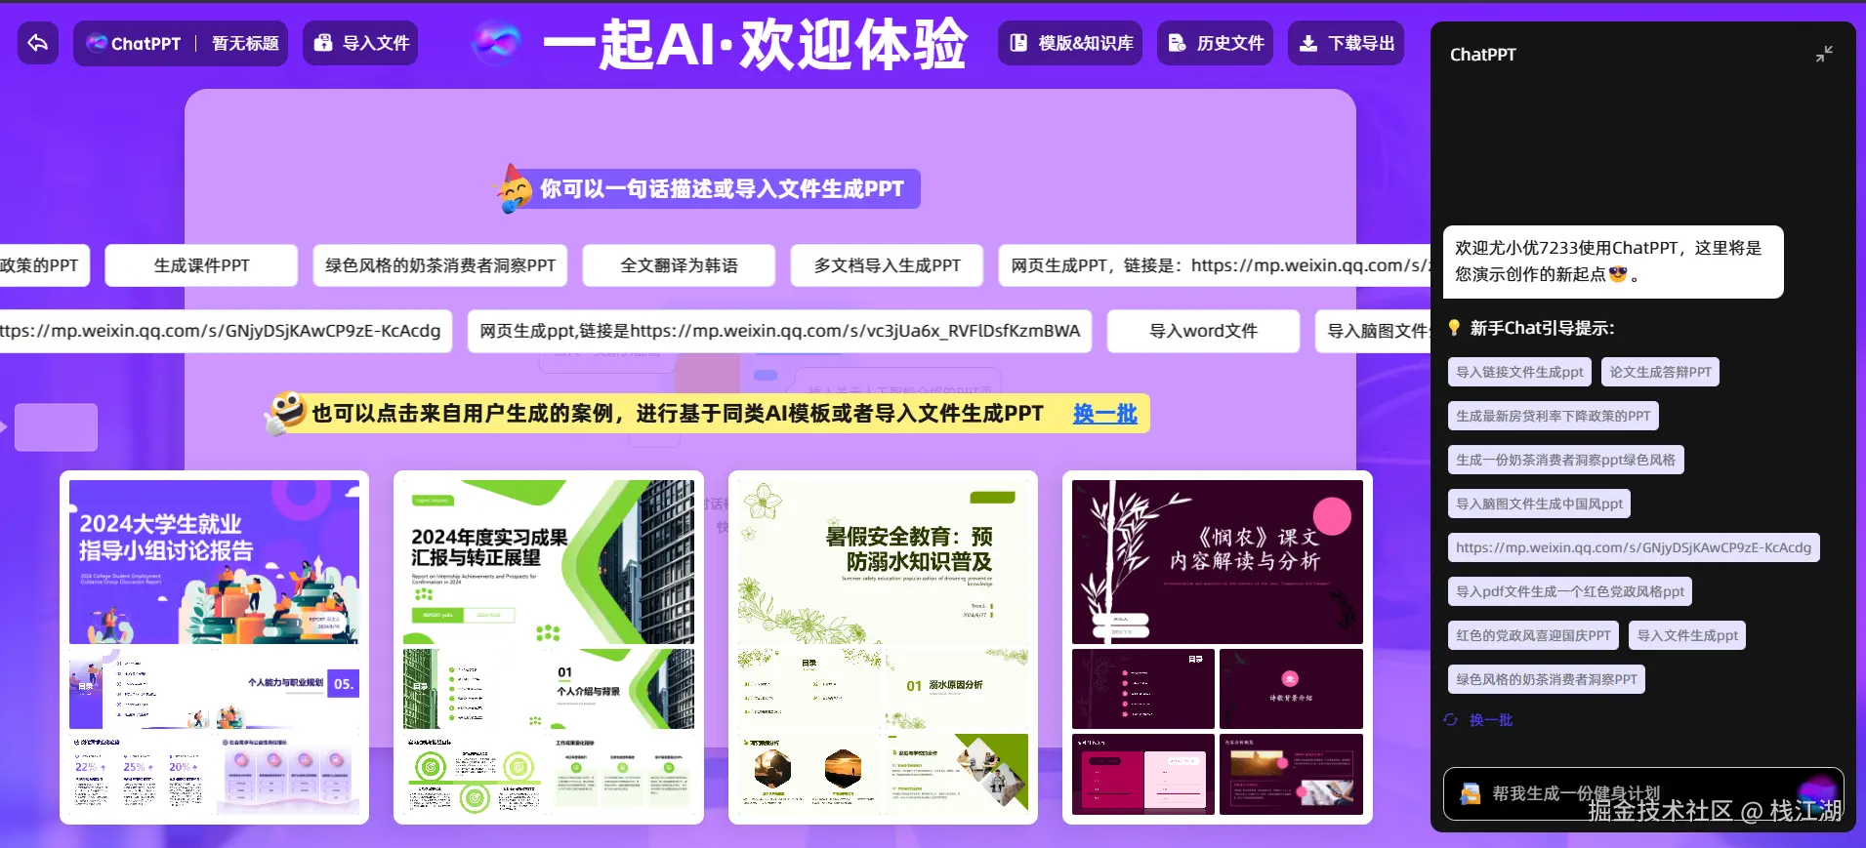Screen dimensions: 1866x848
Task: Click the robot icon in chat input
Action: pyautogui.click(x=1470, y=794)
